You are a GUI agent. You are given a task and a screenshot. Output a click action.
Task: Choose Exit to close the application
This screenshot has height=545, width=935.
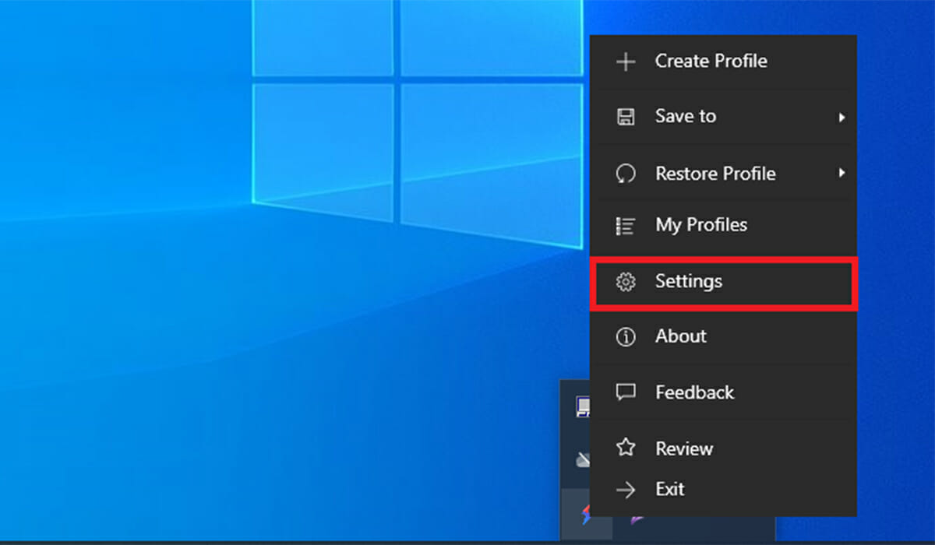tap(670, 489)
